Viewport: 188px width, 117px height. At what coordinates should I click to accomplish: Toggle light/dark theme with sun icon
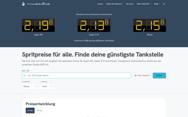(x=164, y=4)
